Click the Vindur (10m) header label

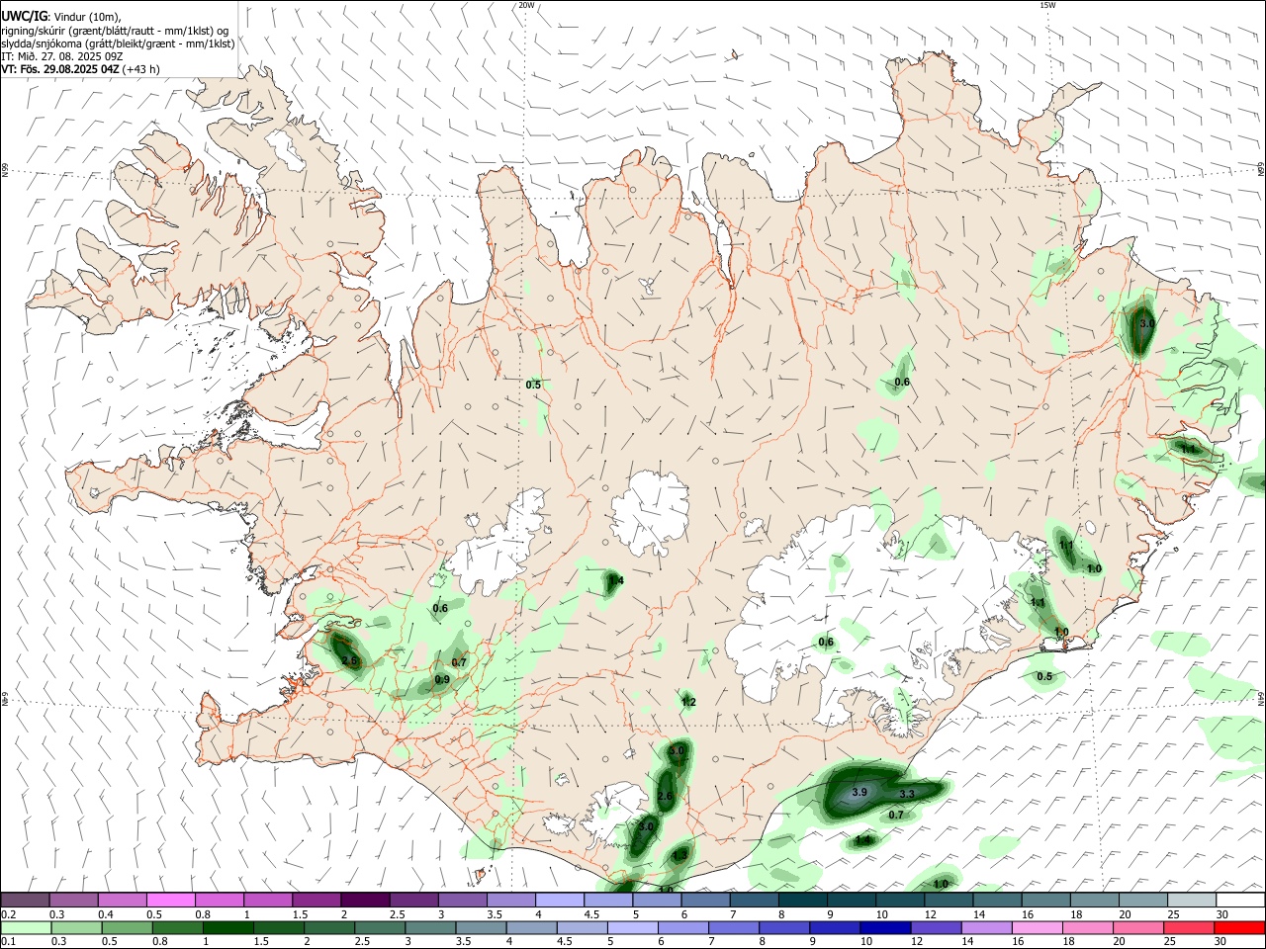(x=87, y=18)
